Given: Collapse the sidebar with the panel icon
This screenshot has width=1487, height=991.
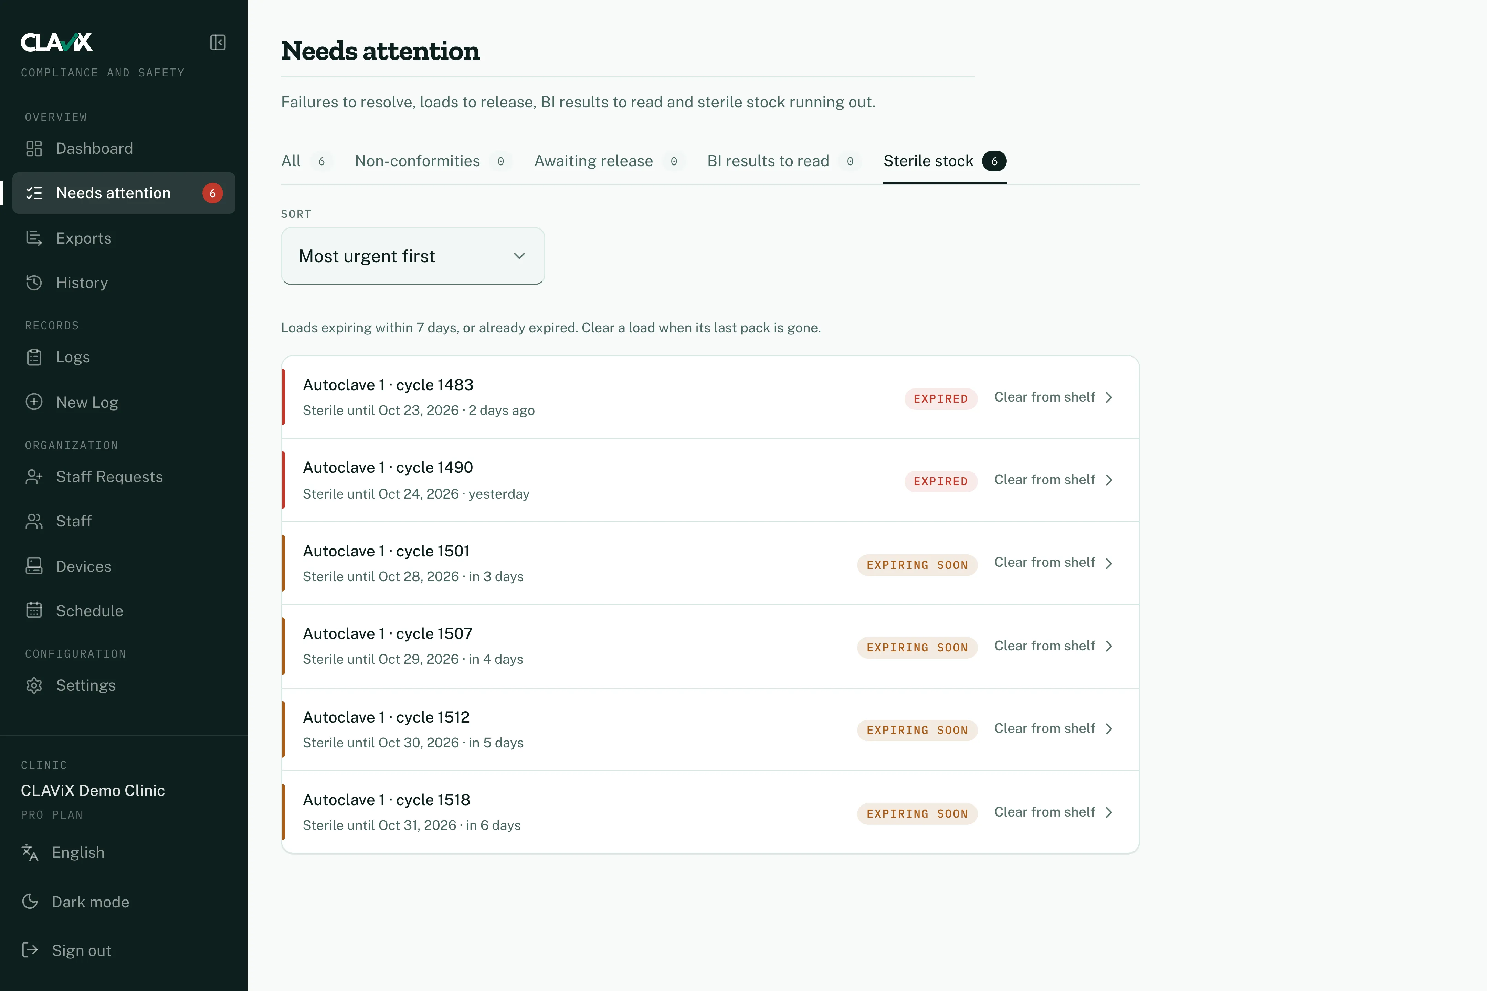Looking at the screenshot, I should (x=218, y=42).
